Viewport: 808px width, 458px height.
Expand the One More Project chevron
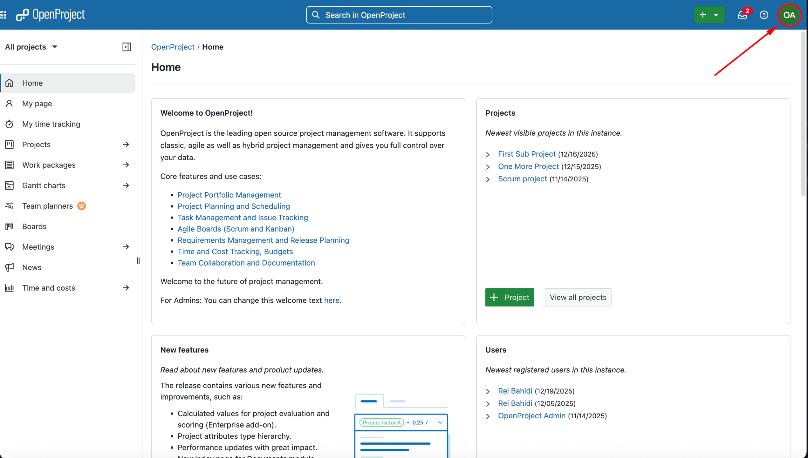(488, 167)
